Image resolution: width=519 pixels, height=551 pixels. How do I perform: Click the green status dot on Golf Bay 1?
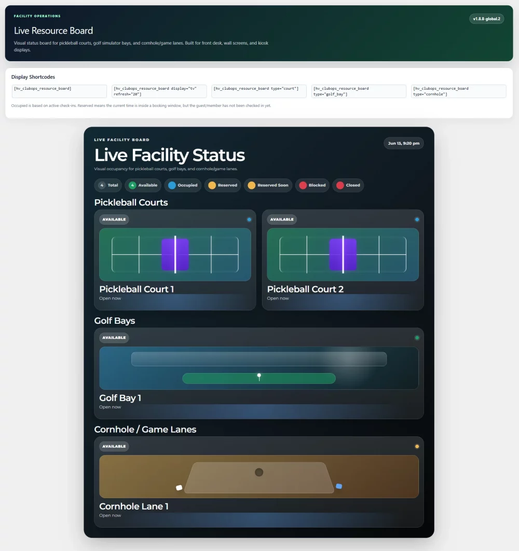[417, 338]
